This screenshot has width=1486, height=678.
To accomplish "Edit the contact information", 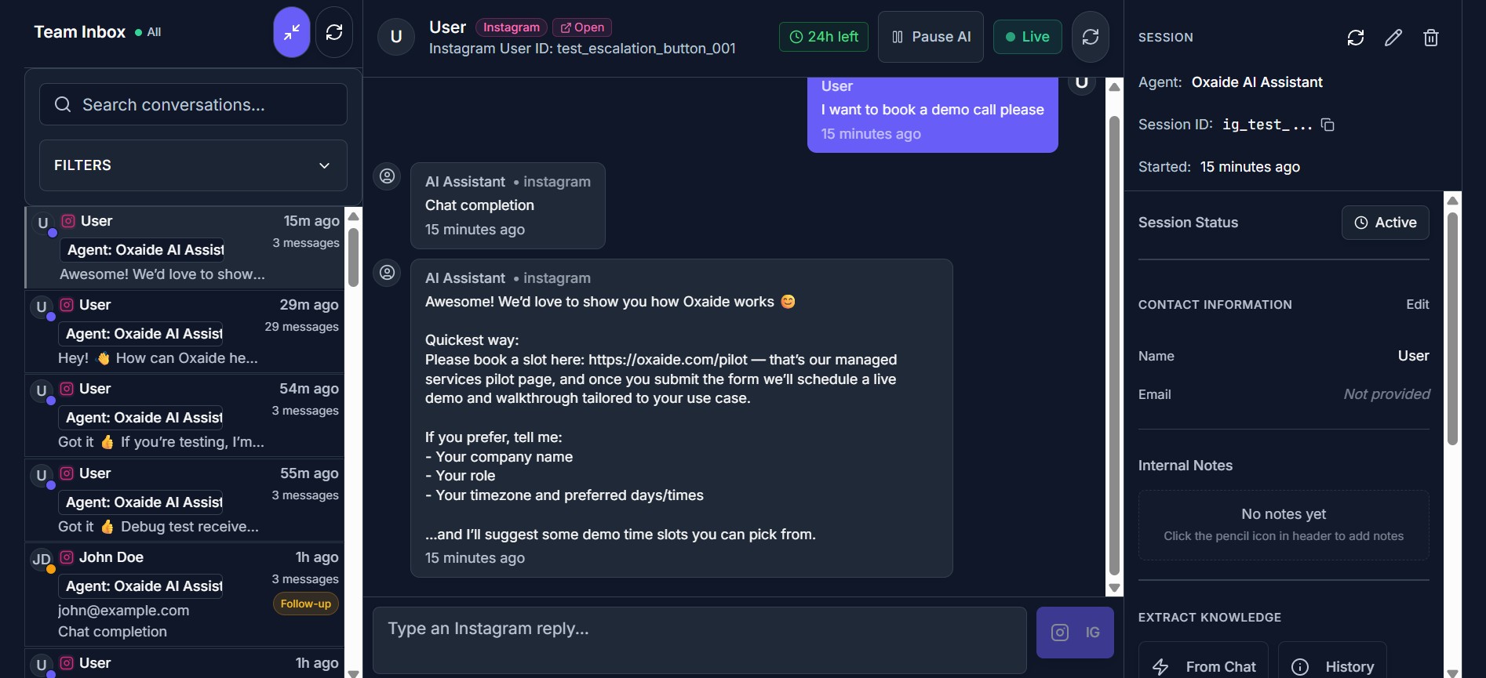I will pos(1417,304).
